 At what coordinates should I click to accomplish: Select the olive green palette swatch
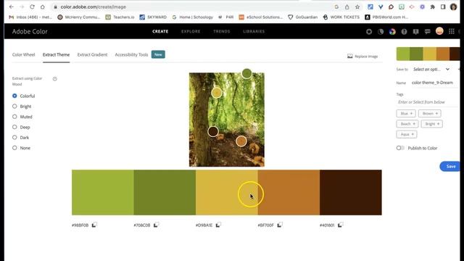(165, 192)
